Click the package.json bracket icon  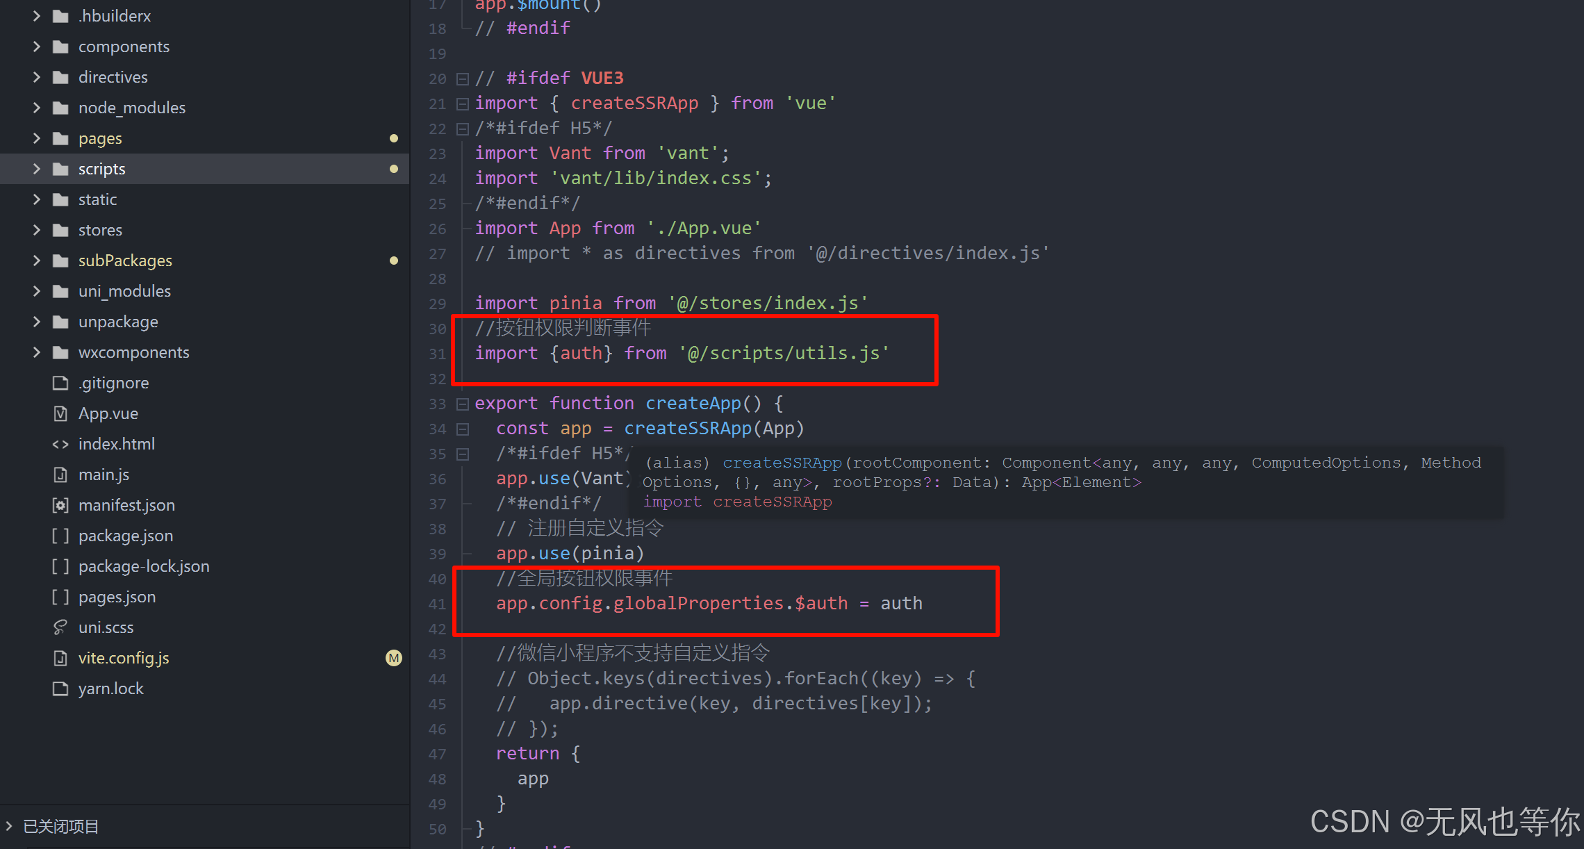(60, 536)
